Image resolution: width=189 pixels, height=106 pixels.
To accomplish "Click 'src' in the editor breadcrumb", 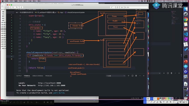I will click(17, 12).
